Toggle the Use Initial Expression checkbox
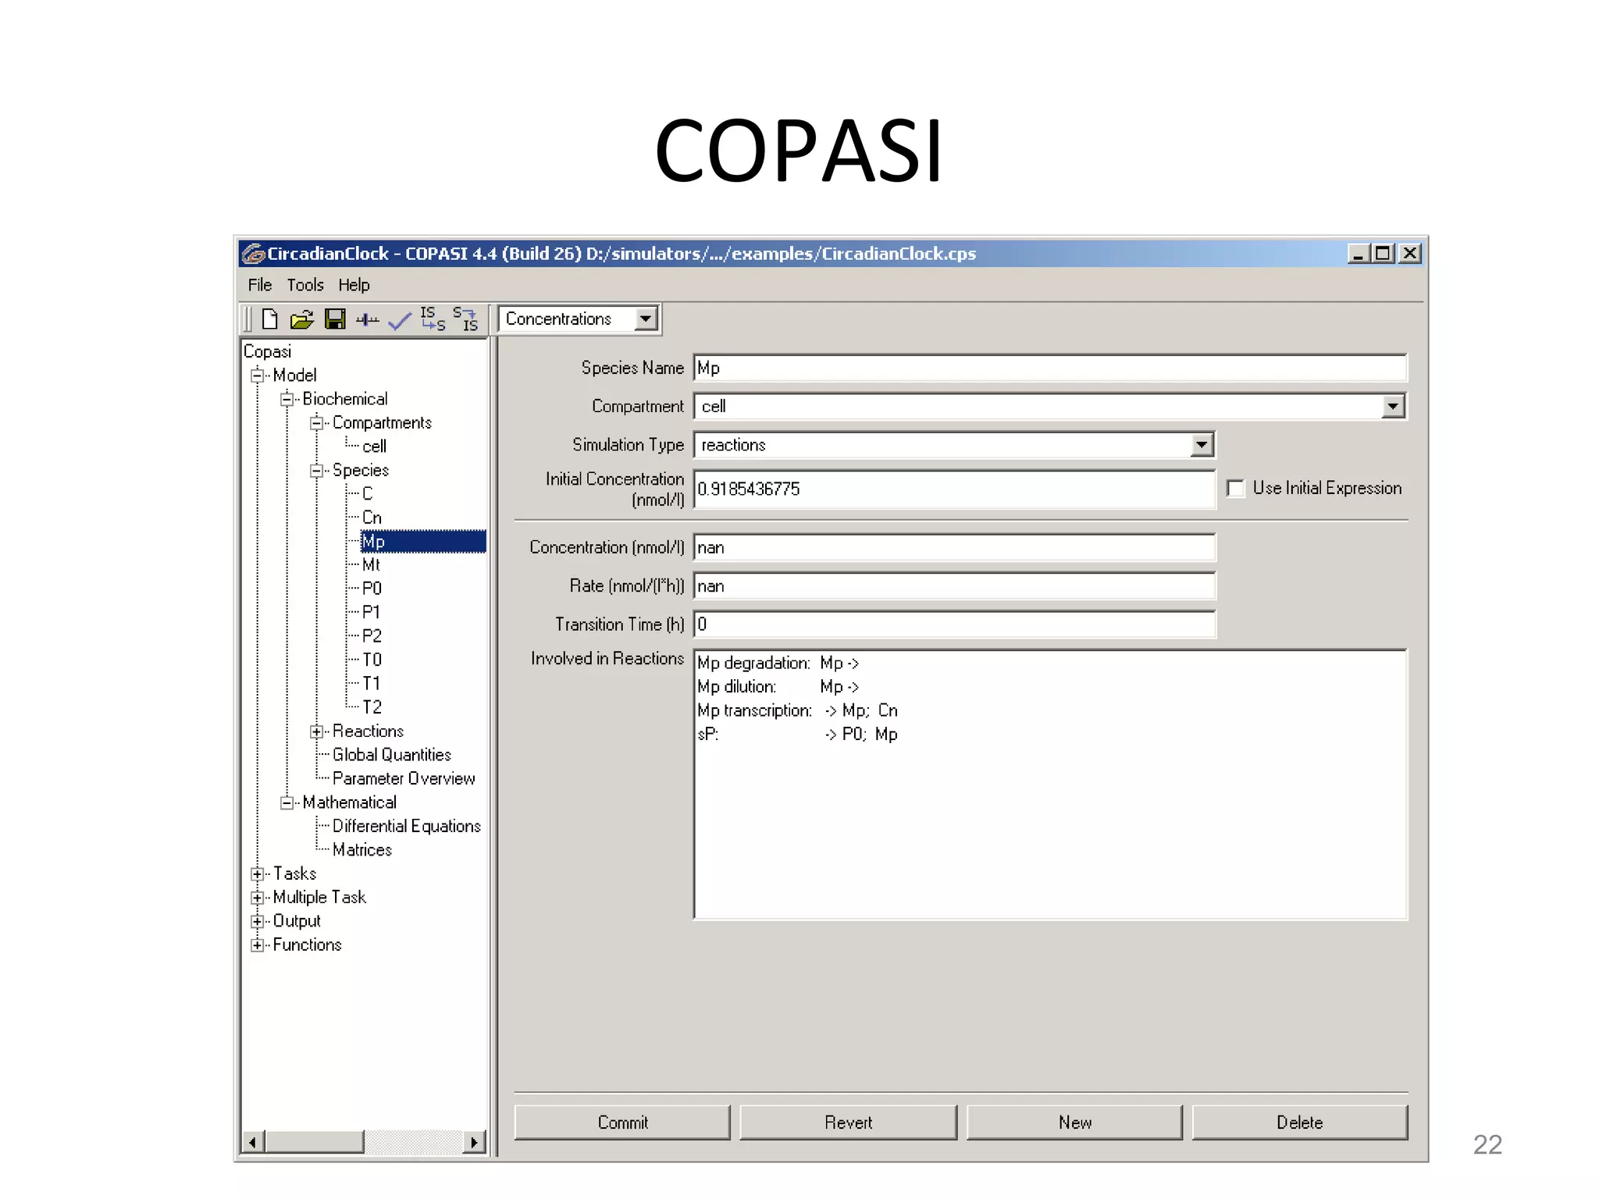Image resolution: width=1599 pixels, height=1199 pixels. click(x=1235, y=489)
